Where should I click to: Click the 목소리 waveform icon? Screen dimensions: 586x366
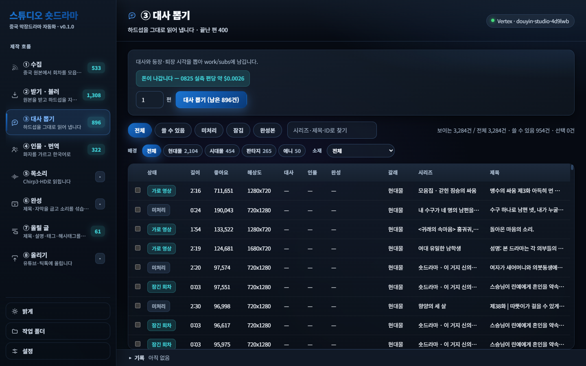[x=15, y=177]
